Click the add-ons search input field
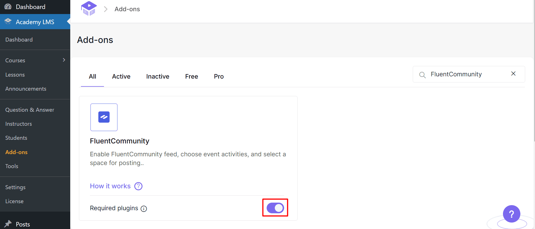Image resolution: width=535 pixels, height=229 pixels. click(x=466, y=74)
